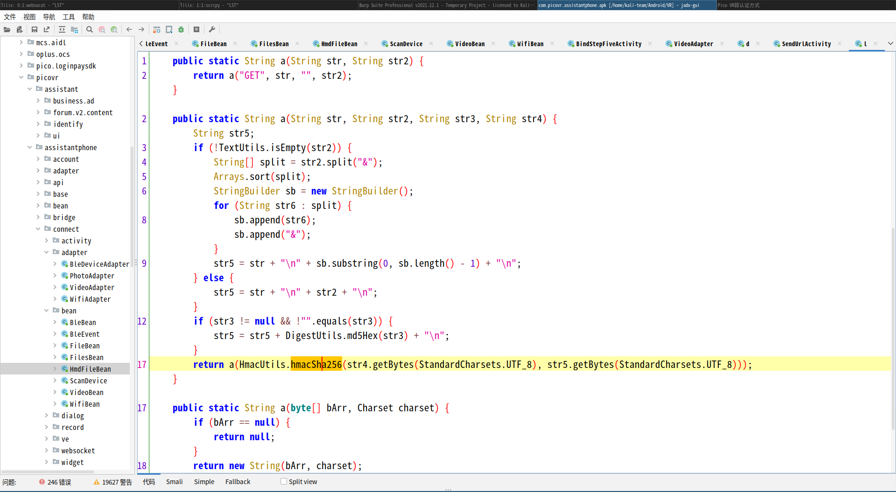This screenshot has width=896, height=492.
Task: Open the tab list dropdown arrow
Action: [x=890, y=43]
